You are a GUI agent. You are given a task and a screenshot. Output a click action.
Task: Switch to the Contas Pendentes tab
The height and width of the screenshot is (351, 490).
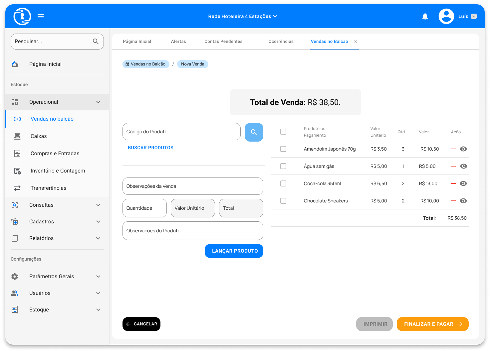pos(223,42)
